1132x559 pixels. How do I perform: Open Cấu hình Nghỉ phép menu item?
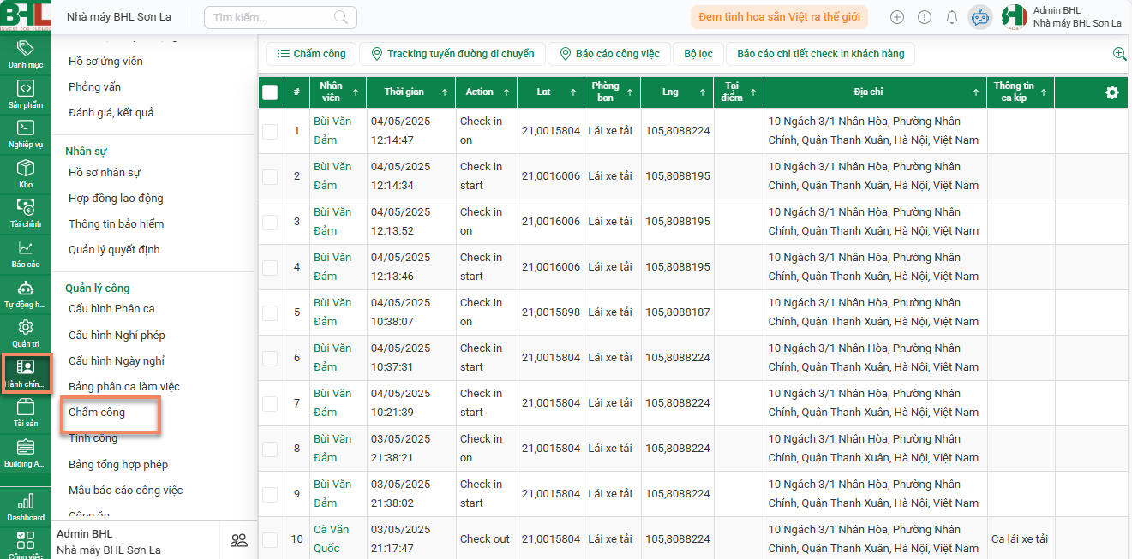[x=117, y=336]
